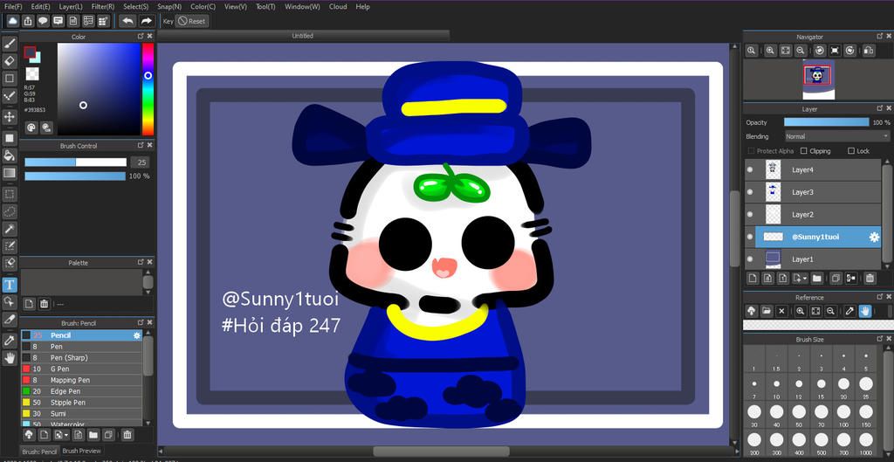
Task: Switch to the Brush Preview tab
Action: point(81,451)
